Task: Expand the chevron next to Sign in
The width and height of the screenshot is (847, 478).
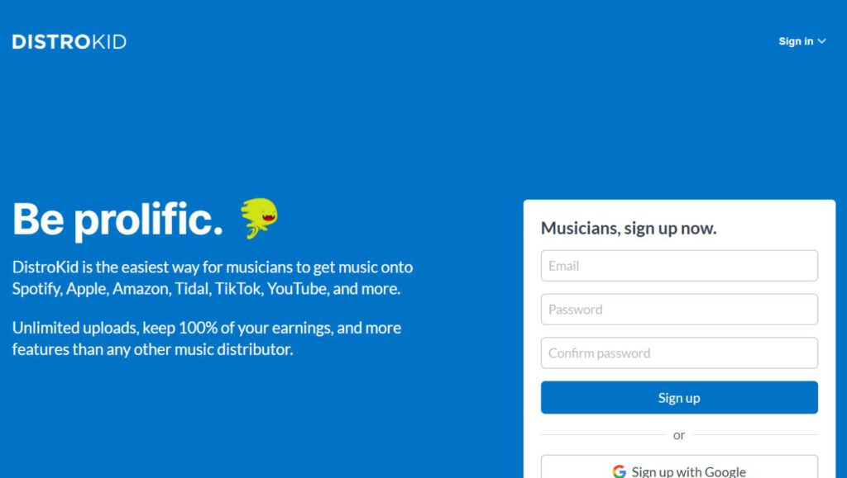Action: (x=821, y=41)
